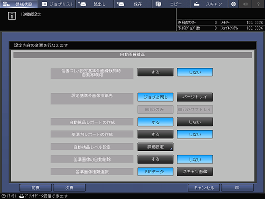265x199 pixels.
Task: Select する for 基準内レポートの作成
Action: pos(155,134)
